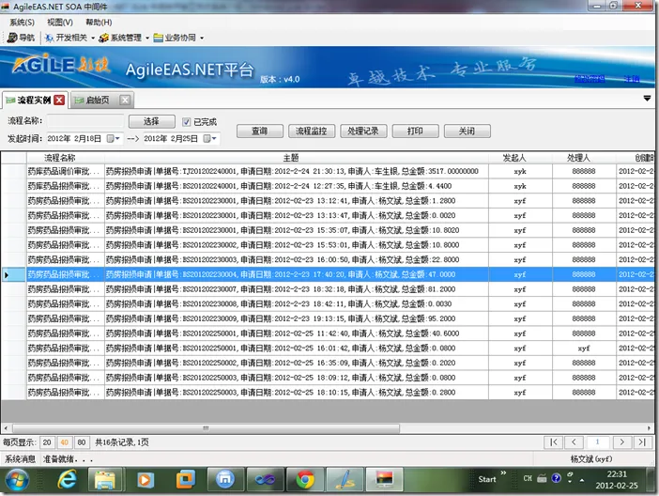Open the 开发相关 toolbar menu
Screen dimensions: 659x496
pos(67,38)
